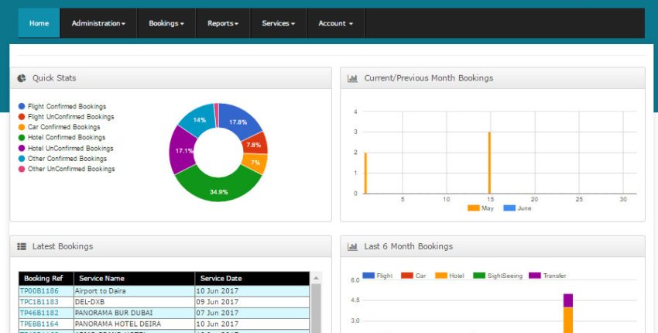
Task: Open the Administration dropdown menu
Action: click(x=98, y=23)
